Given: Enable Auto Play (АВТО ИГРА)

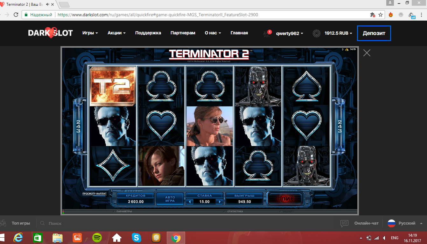Looking at the screenshot, I should [x=170, y=199].
